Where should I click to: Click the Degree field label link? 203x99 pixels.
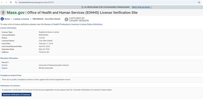(x=5, y=68)
